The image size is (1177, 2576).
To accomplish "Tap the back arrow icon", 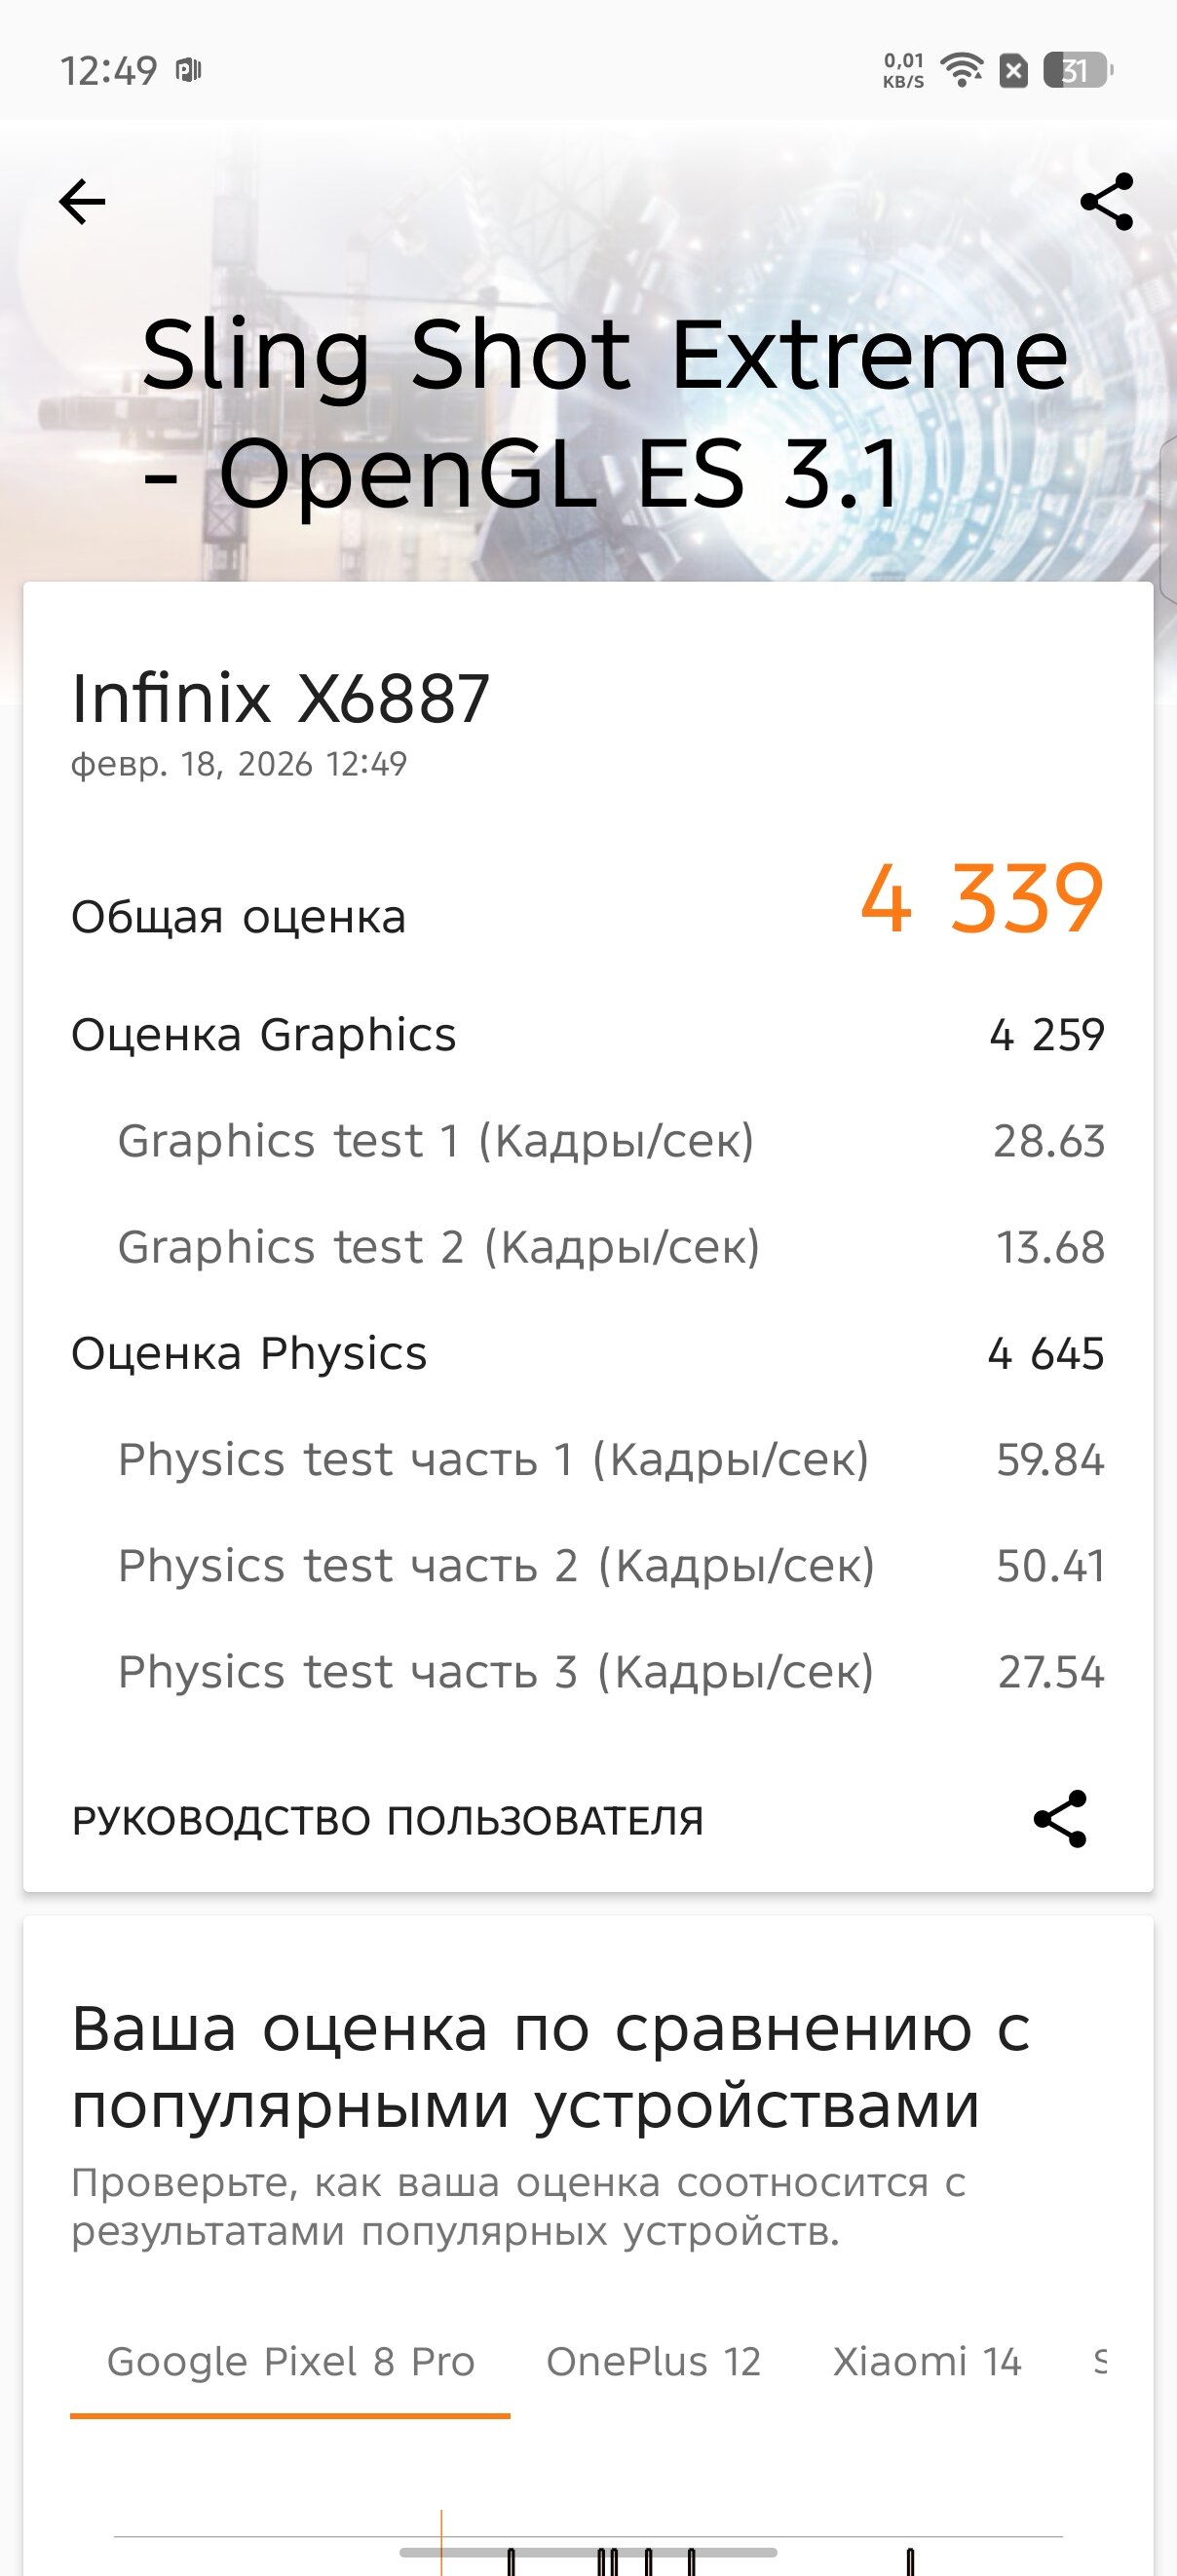I will [82, 202].
